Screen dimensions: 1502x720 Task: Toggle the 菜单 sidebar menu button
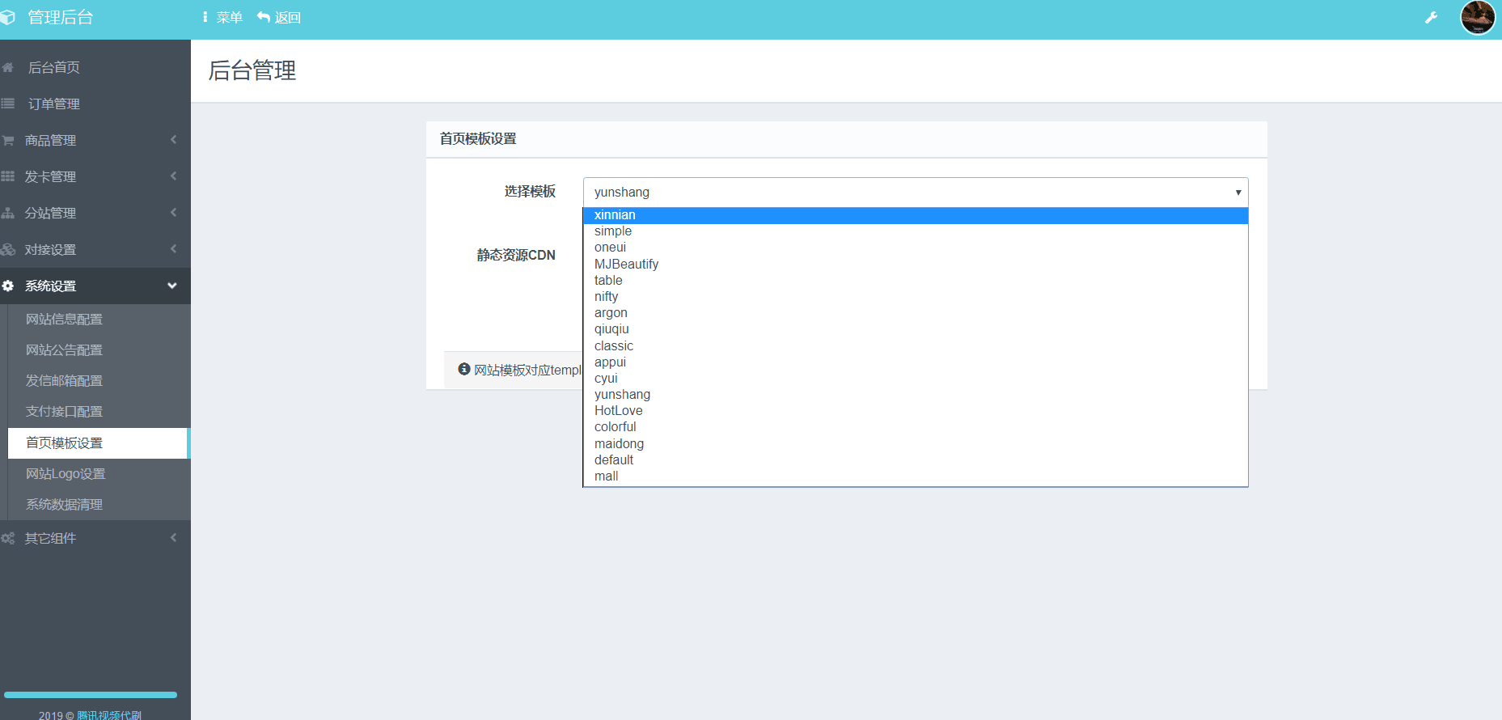coord(222,18)
